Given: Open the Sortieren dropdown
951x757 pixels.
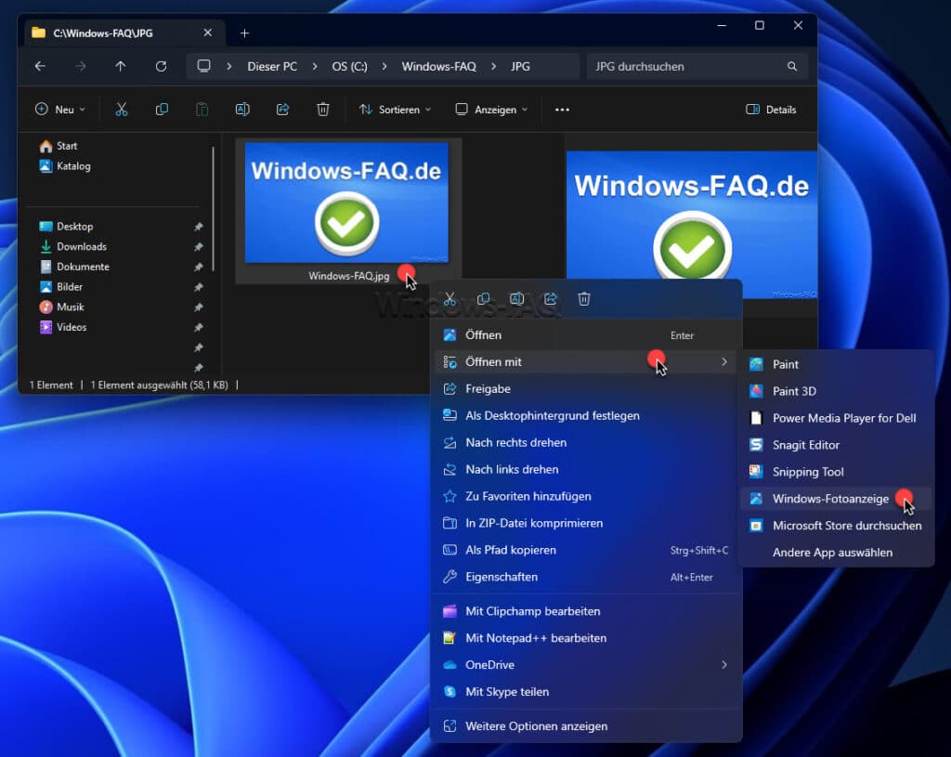Looking at the screenshot, I should [x=395, y=110].
